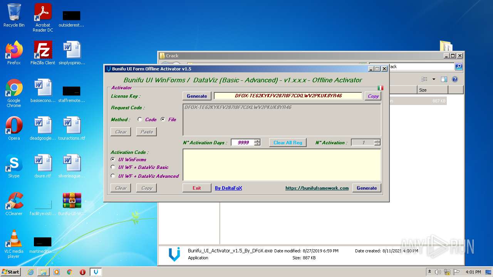Click the Clear button under Method

coord(121,132)
